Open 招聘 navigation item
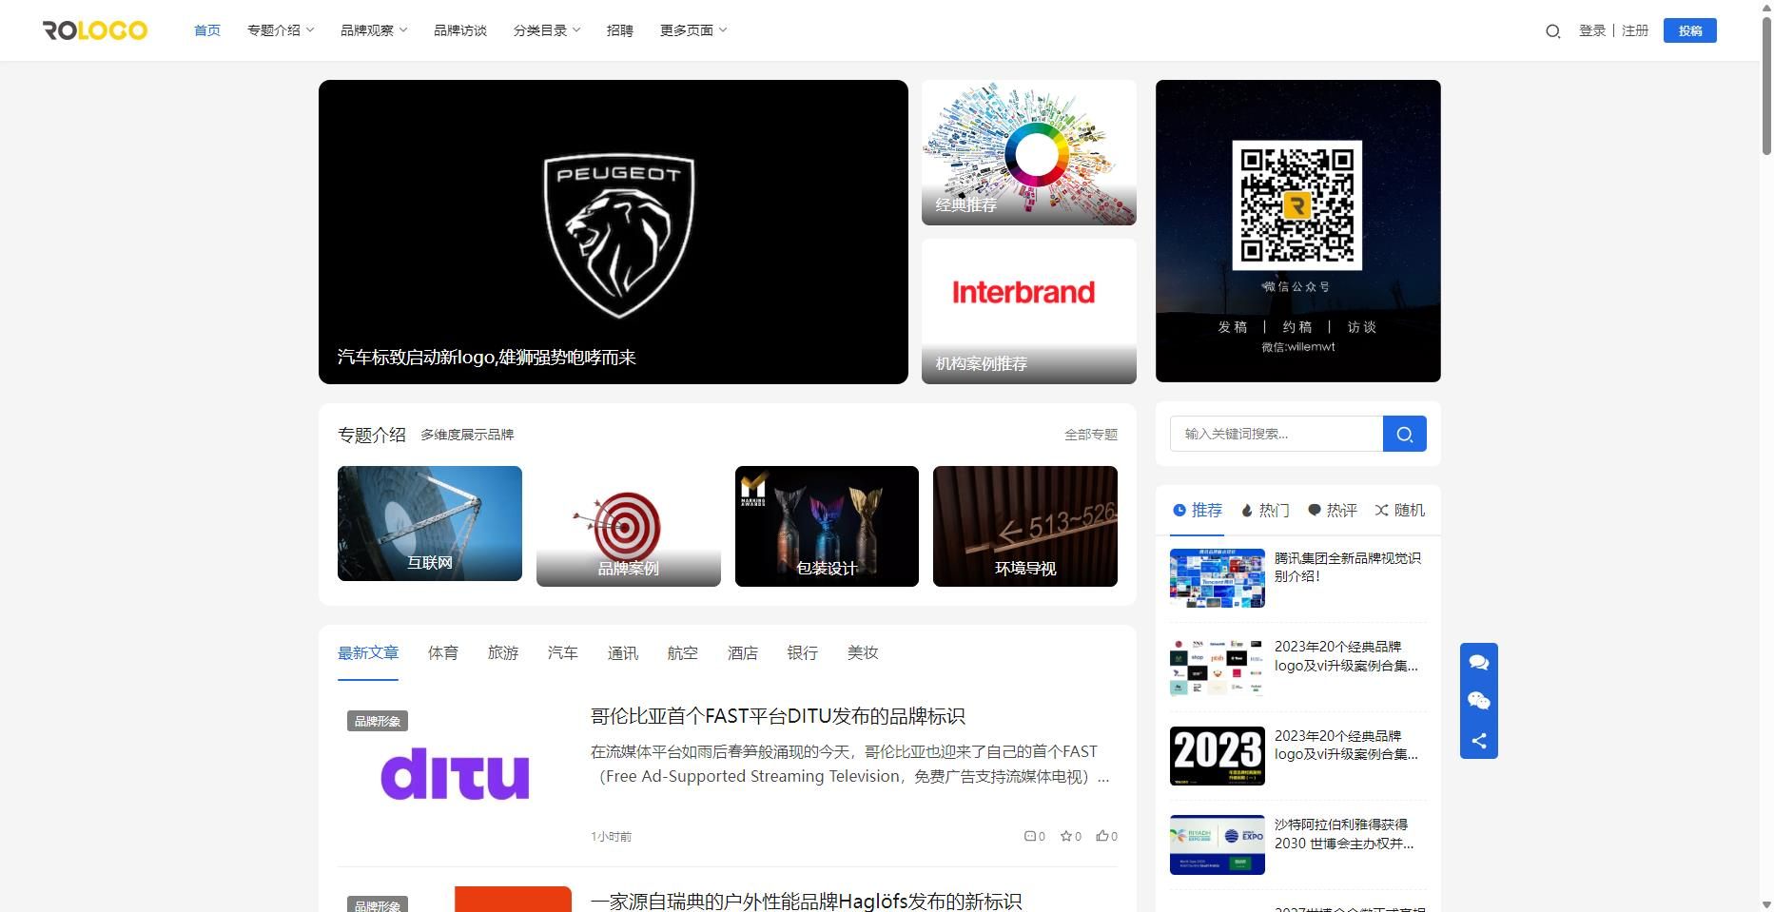The height and width of the screenshot is (912, 1774). pos(620,30)
